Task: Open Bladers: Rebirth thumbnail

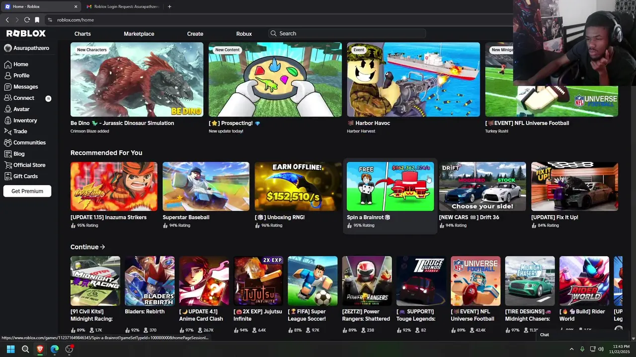Action: pyautogui.click(x=150, y=281)
